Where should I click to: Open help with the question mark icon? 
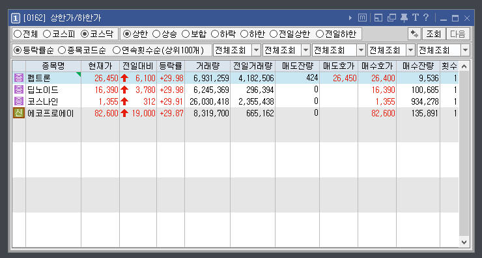pyautogui.click(x=426, y=18)
